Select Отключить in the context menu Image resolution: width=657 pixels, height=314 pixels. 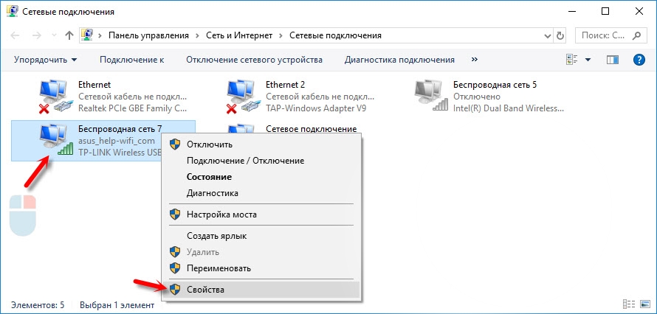pyautogui.click(x=209, y=144)
